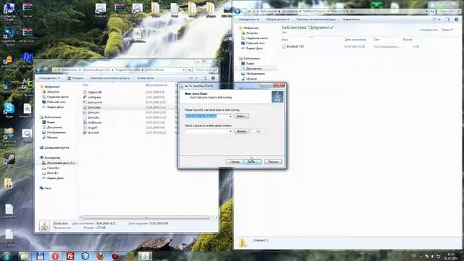Click Firefox icon on taskbar
This screenshot has height=261, width=464.
(x=100, y=256)
